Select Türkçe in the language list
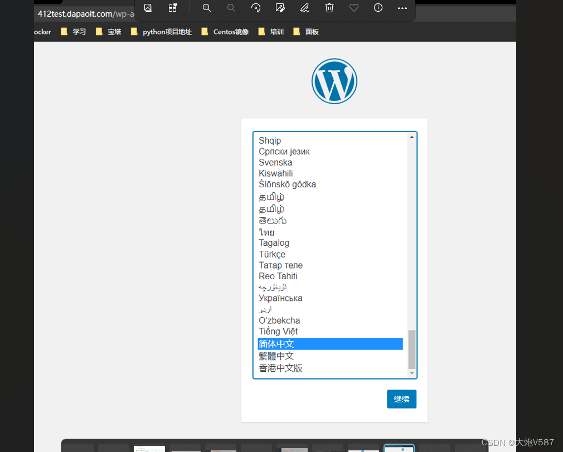Viewport: 563px width, 452px height. (x=331, y=254)
